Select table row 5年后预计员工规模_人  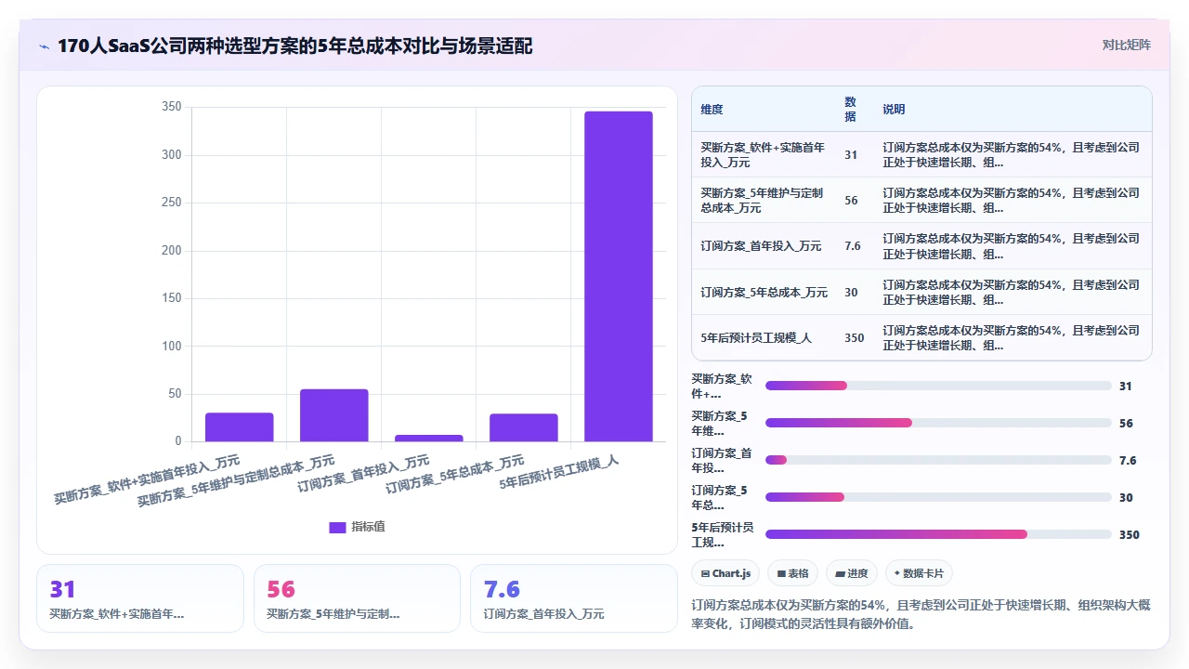921,337
